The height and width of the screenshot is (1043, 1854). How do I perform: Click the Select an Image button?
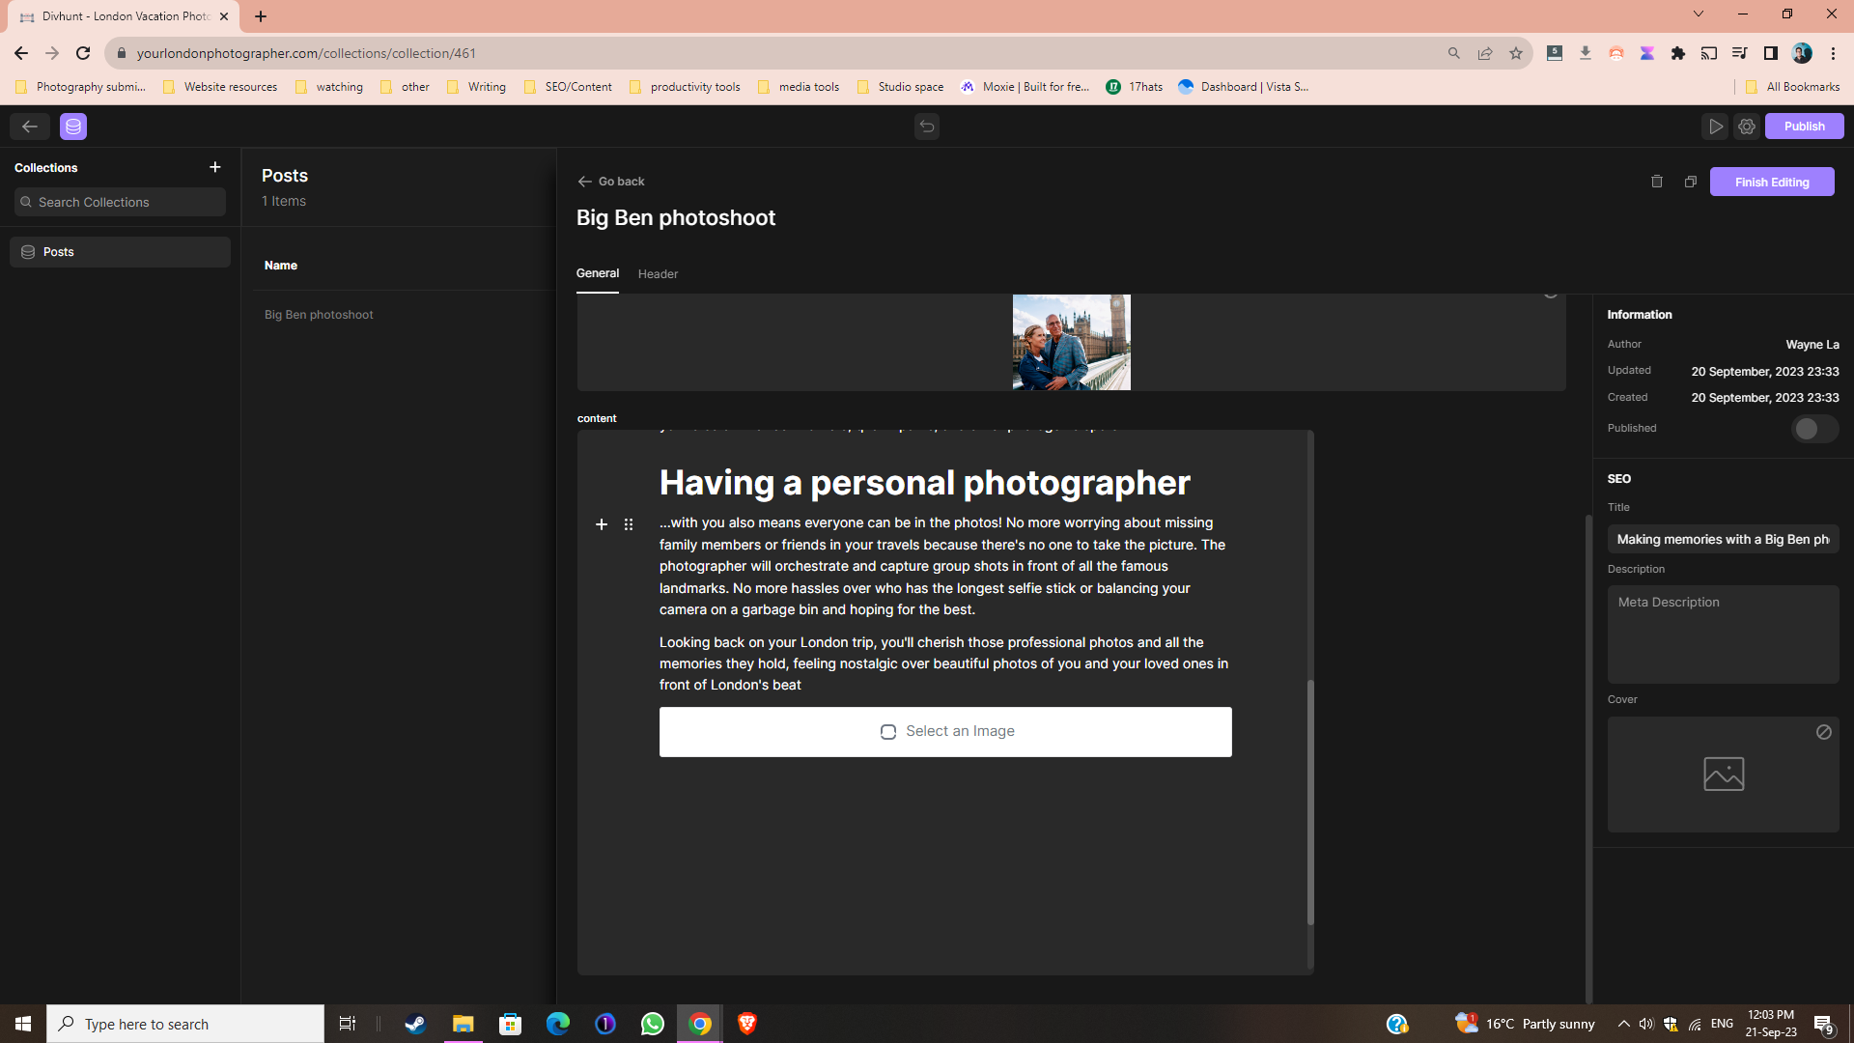(945, 732)
